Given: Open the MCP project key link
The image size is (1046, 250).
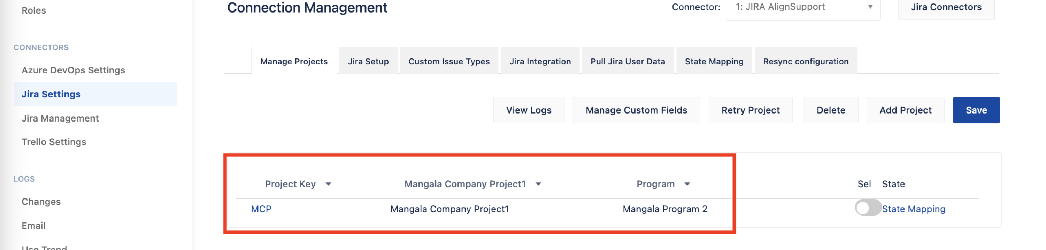Looking at the screenshot, I should click(261, 209).
